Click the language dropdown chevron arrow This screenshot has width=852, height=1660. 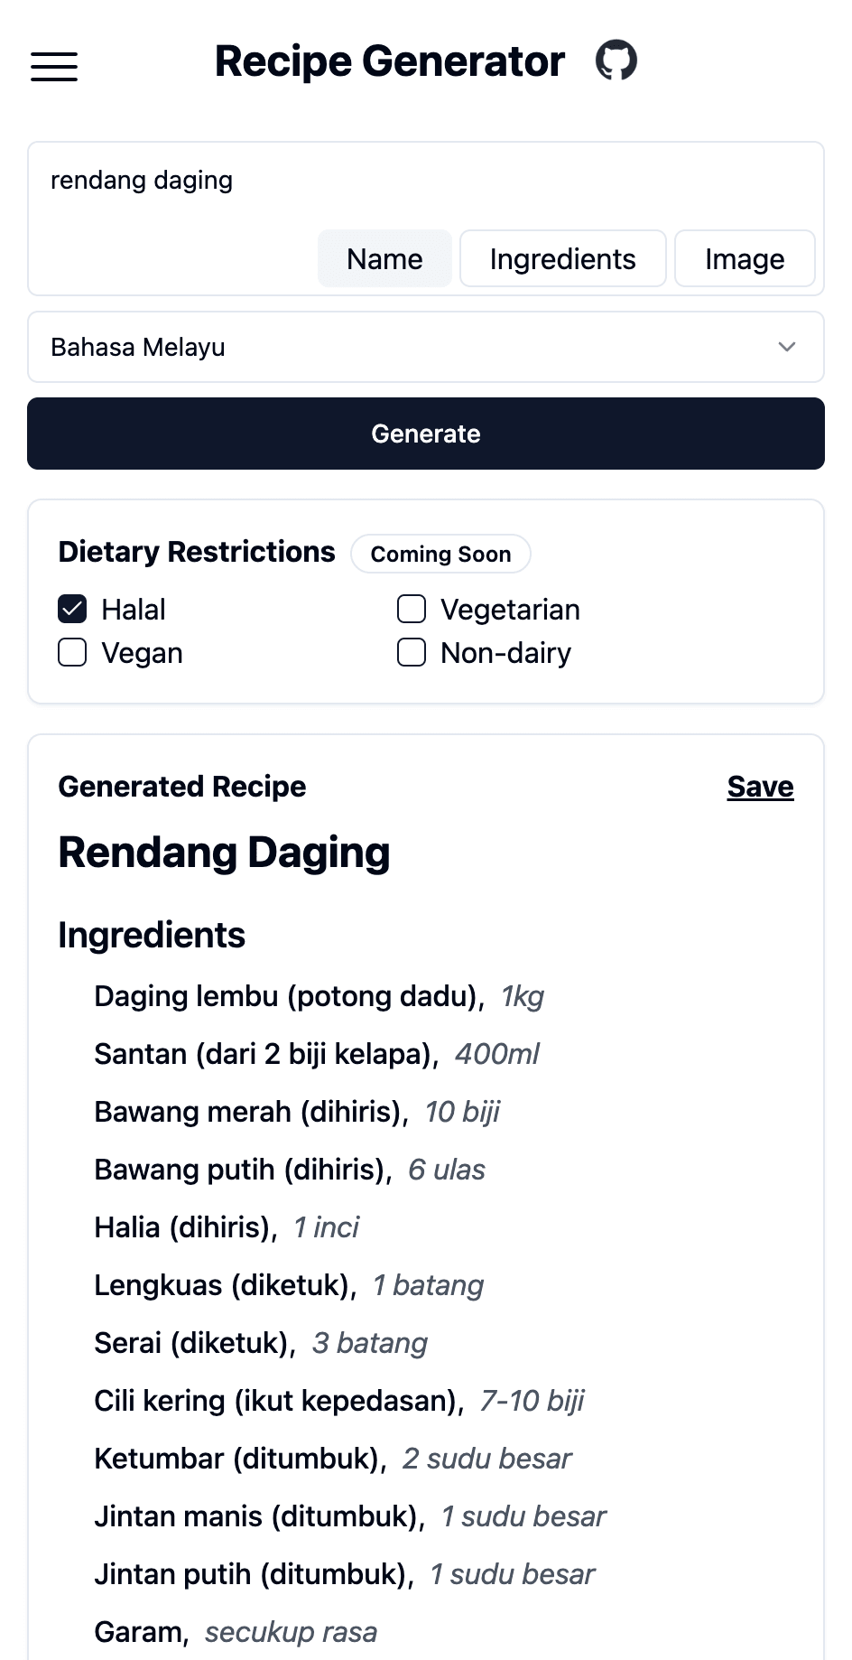[787, 347]
